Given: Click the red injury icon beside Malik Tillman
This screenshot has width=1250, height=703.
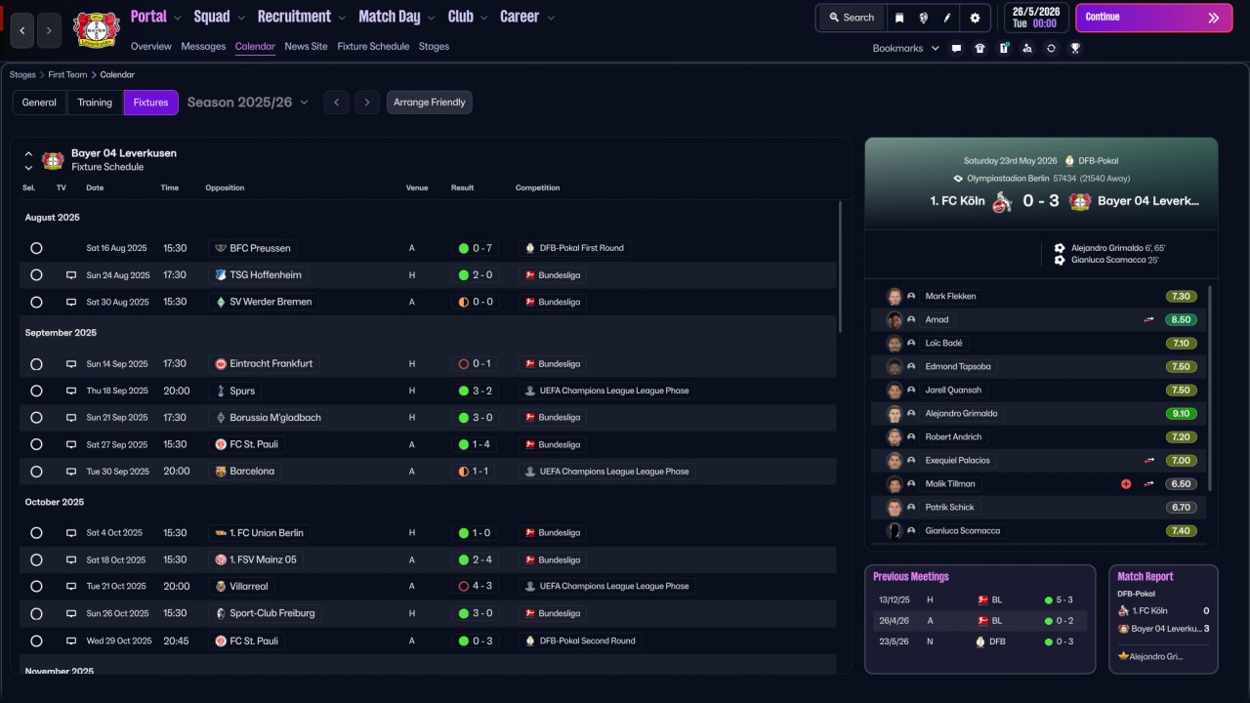Looking at the screenshot, I should pos(1126,483).
